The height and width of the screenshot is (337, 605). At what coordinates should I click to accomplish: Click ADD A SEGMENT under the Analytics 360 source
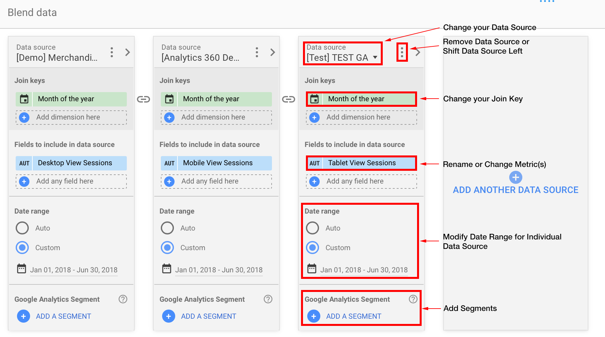pyautogui.click(x=208, y=316)
